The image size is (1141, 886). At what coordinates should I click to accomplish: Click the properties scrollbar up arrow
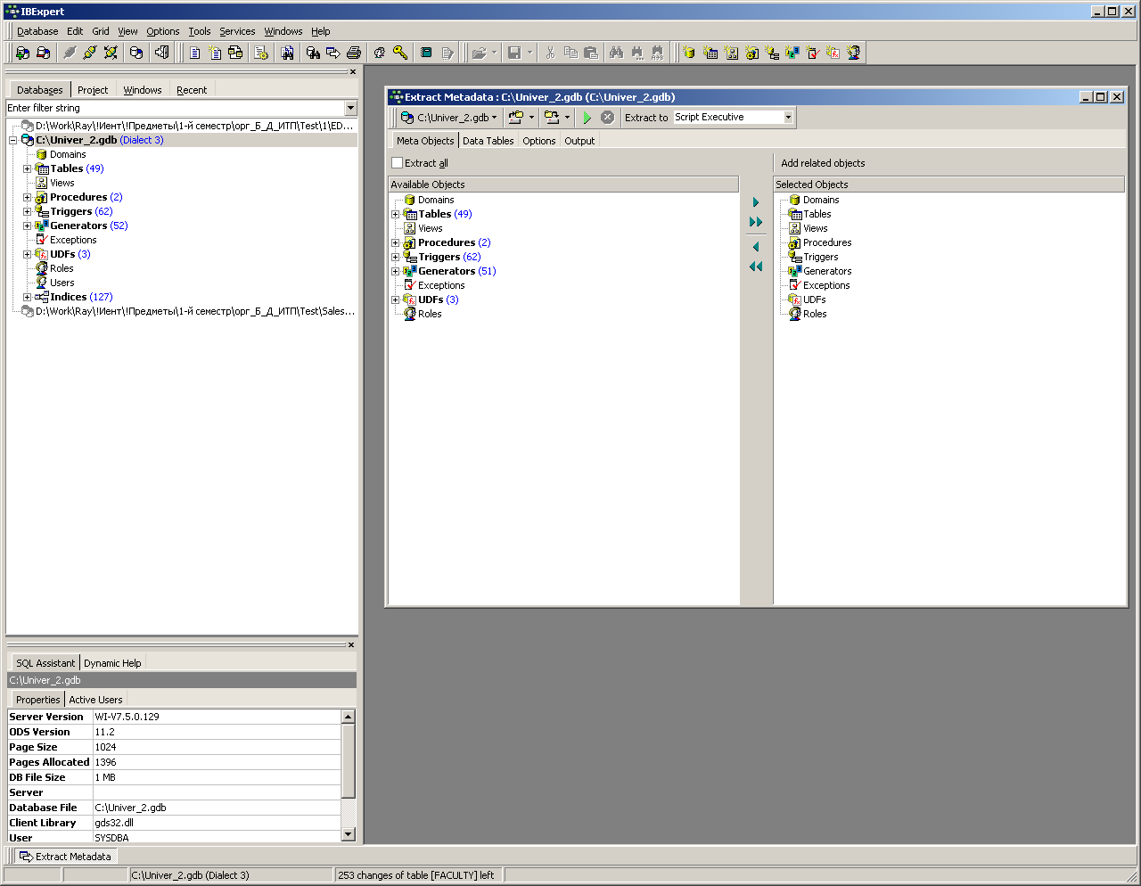pyautogui.click(x=349, y=717)
